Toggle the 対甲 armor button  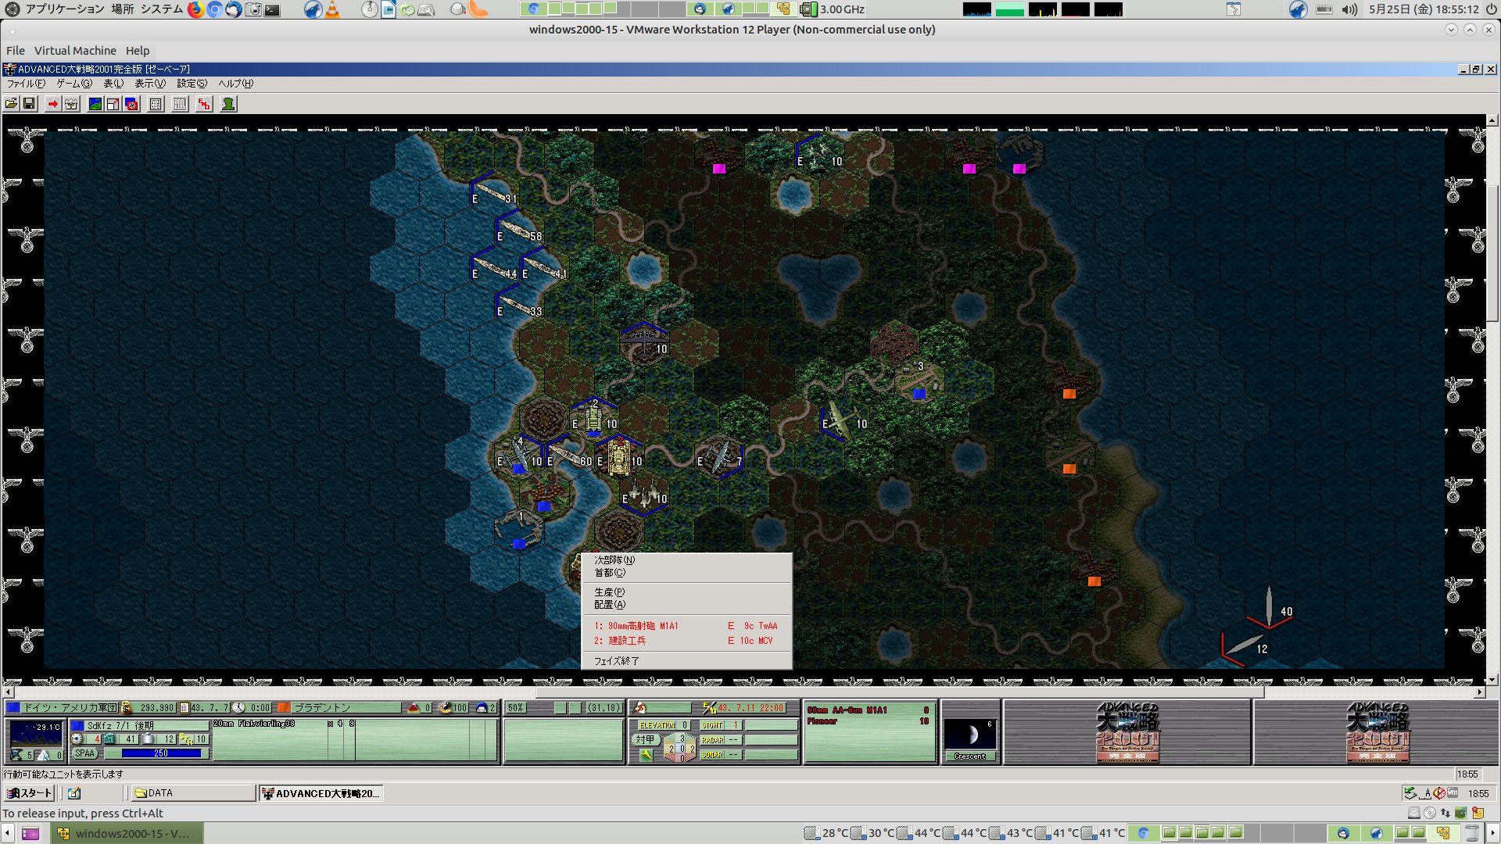coord(645,739)
